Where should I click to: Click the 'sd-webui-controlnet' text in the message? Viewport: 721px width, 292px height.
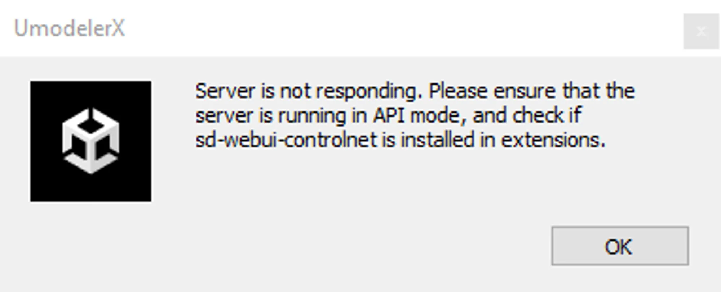coord(286,140)
